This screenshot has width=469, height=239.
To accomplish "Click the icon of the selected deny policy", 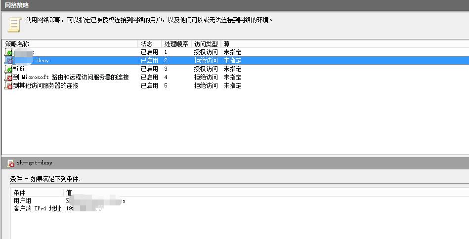I will 8,60.
